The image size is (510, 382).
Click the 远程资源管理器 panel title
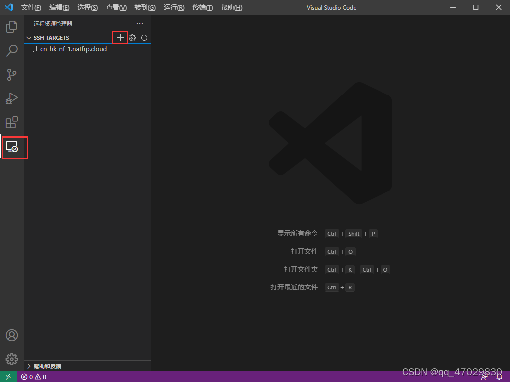pyautogui.click(x=53, y=24)
